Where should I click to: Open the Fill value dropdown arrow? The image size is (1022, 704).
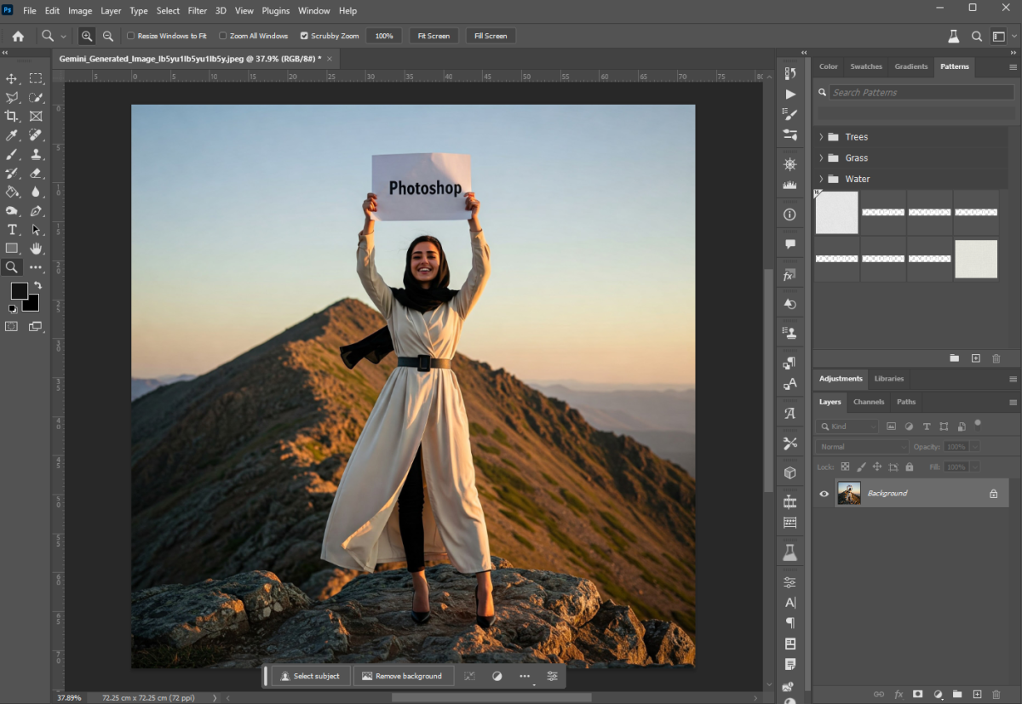(x=976, y=466)
